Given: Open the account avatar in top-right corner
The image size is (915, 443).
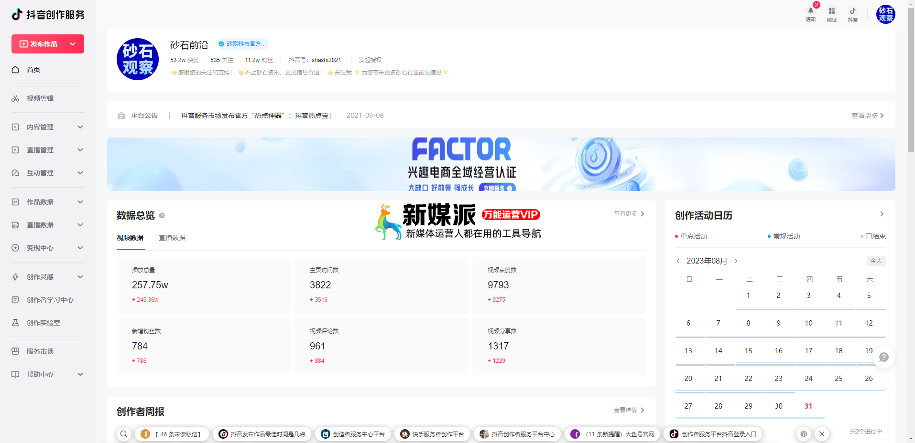Looking at the screenshot, I should pos(886,14).
